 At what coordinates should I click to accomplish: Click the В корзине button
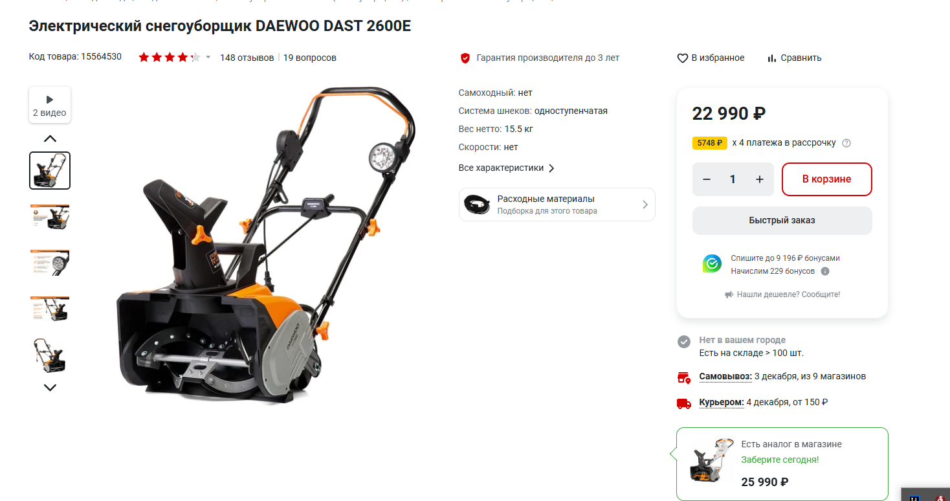(827, 179)
